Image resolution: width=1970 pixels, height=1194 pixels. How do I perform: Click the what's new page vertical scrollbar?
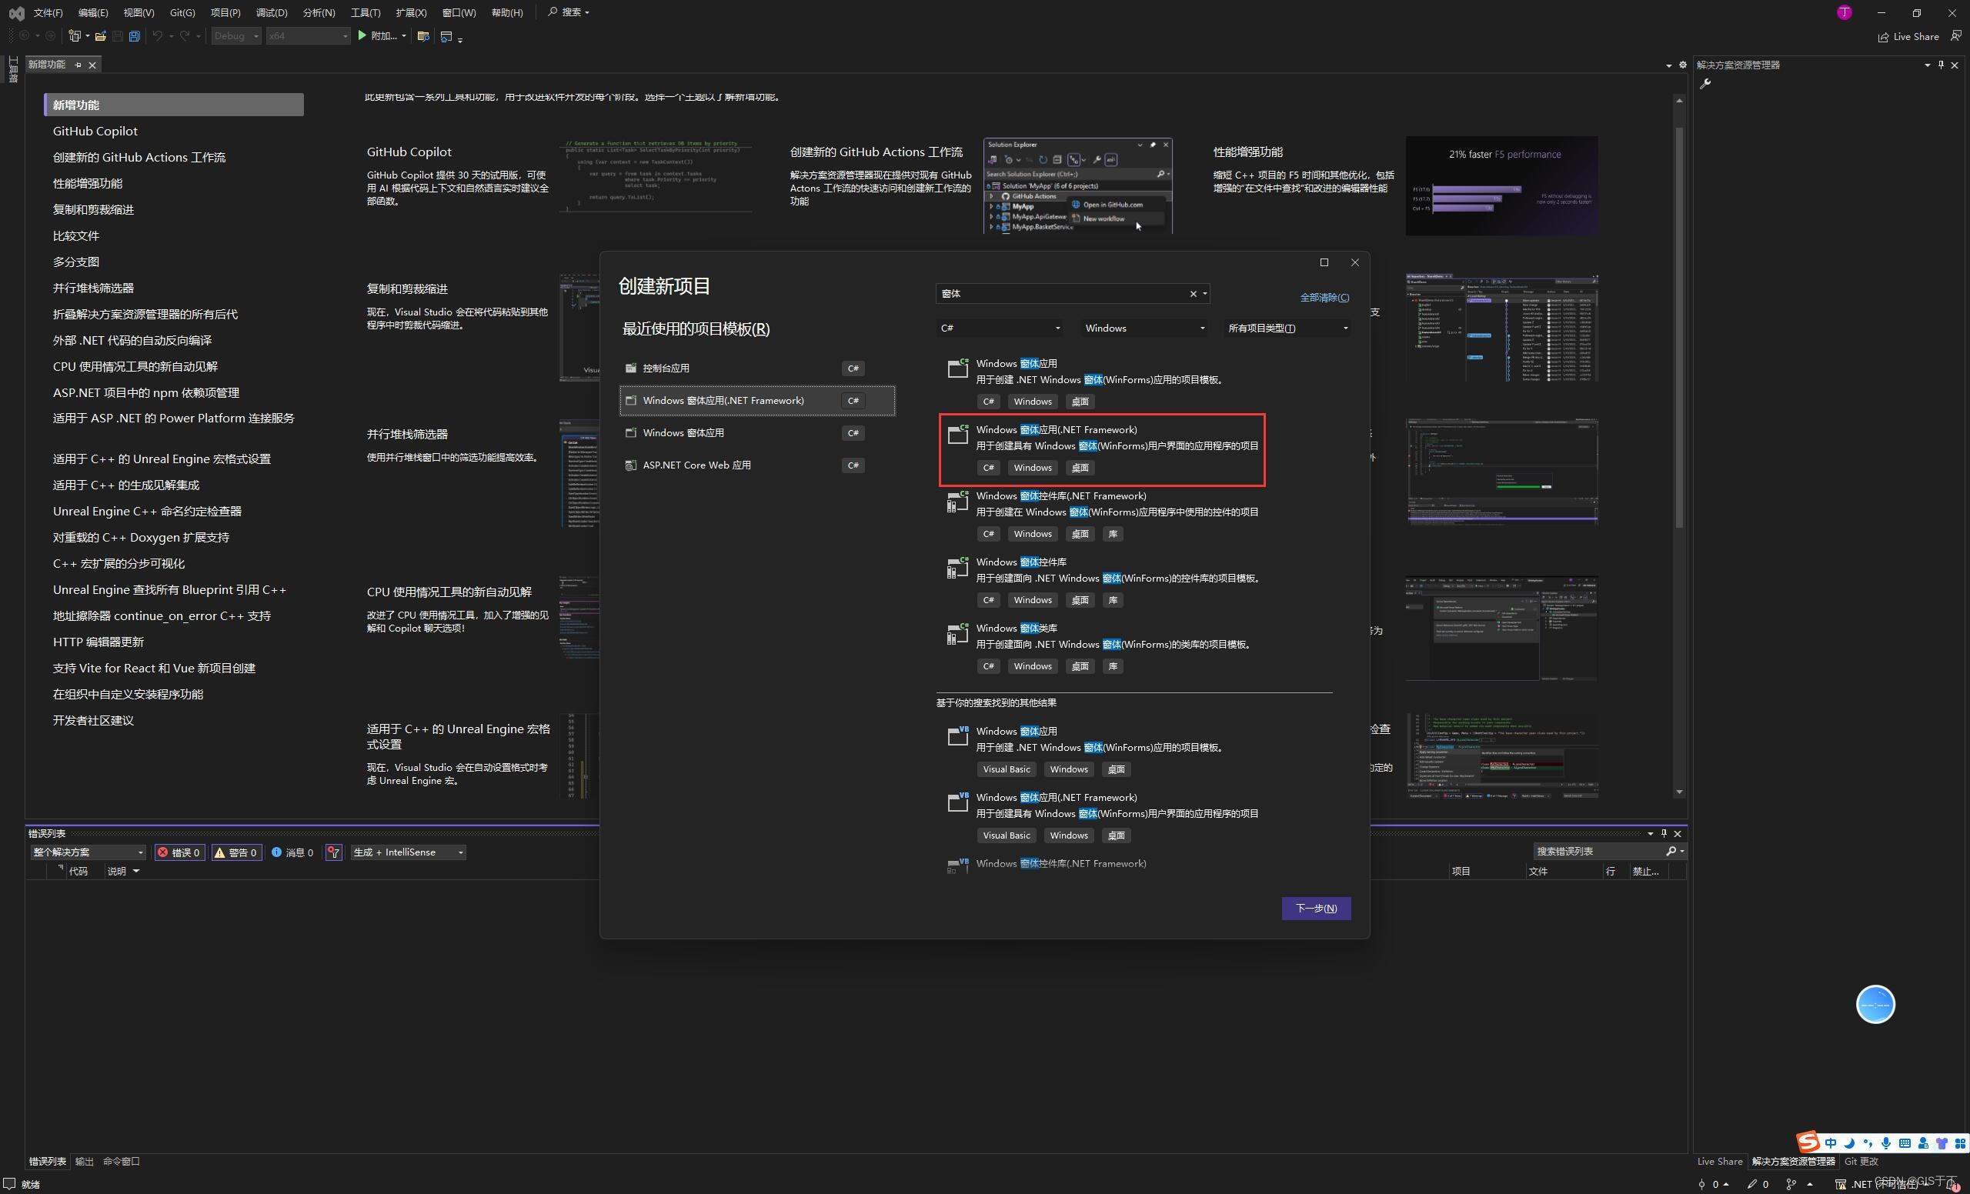pos(1679,328)
